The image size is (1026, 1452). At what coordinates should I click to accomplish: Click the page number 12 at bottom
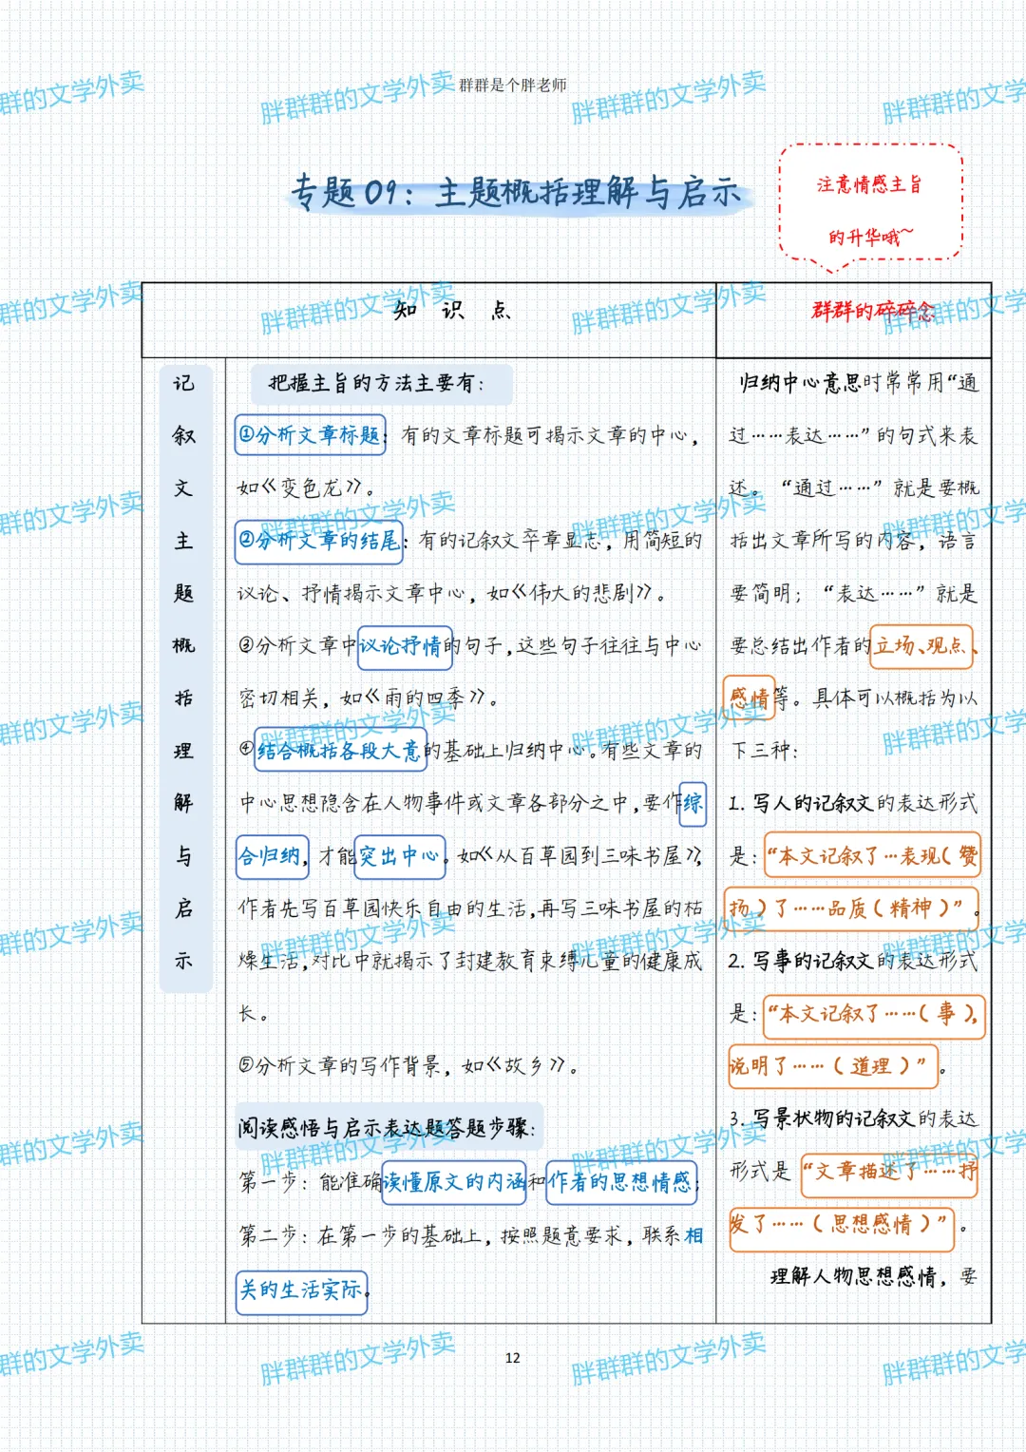(x=513, y=1359)
